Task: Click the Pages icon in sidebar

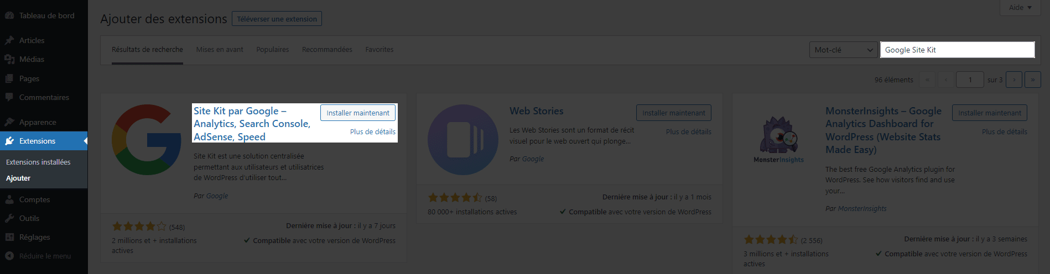Action: tap(9, 78)
